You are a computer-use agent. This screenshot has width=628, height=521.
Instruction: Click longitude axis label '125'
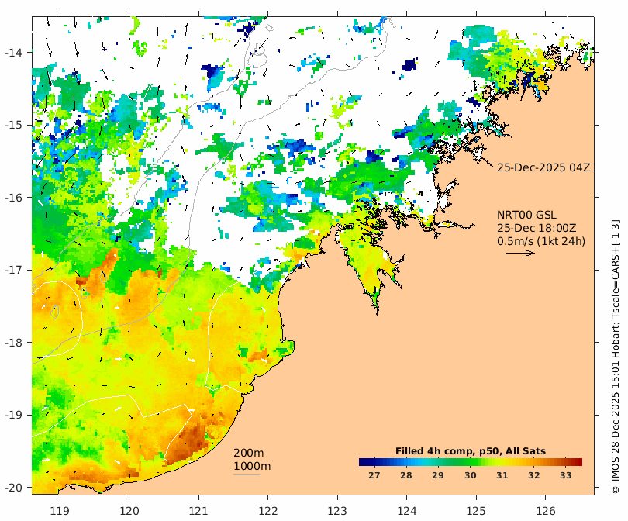[476, 511]
